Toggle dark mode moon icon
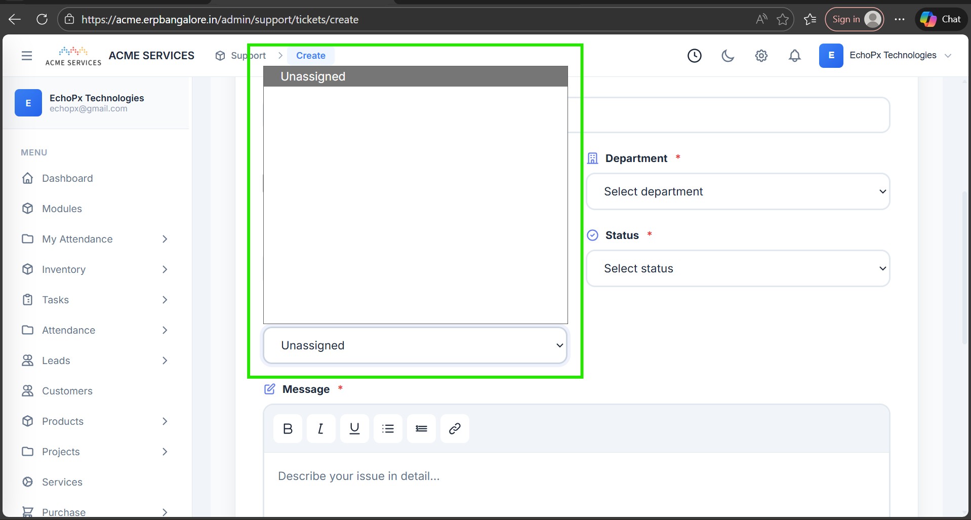 [727, 56]
